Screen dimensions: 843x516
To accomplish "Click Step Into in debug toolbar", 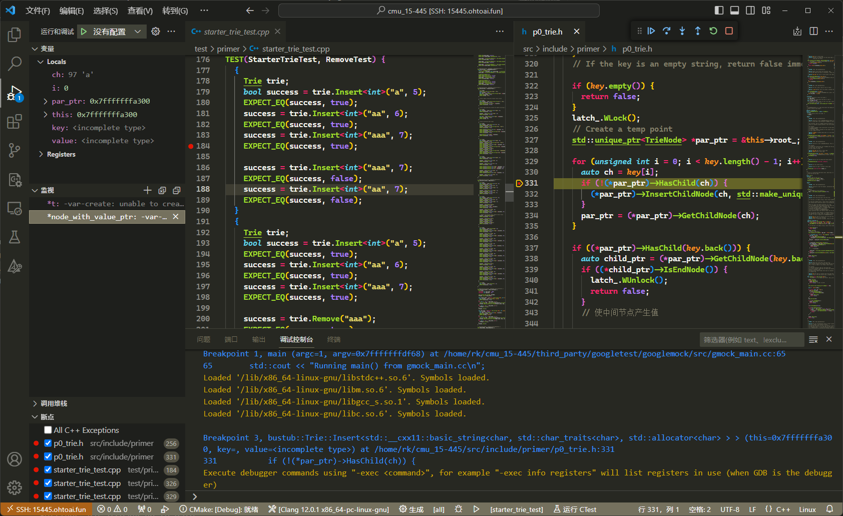I will [x=682, y=31].
